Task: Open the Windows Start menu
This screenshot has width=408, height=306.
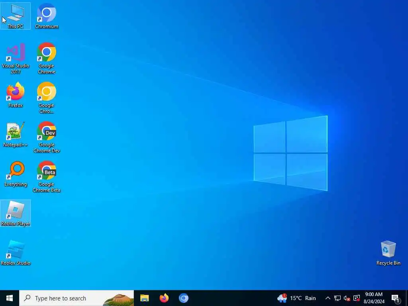Action: (x=10, y=298)
